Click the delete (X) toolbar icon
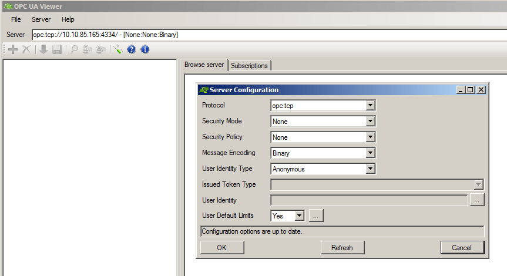The height and width of the screenshot is (276, 507). pyautogui.click(x=26, y=50)
